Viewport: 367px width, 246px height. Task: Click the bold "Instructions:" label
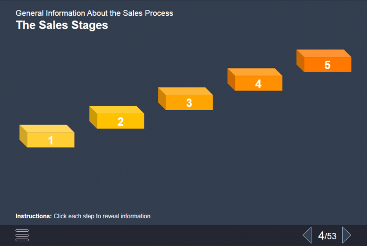[x=34, y=216]
